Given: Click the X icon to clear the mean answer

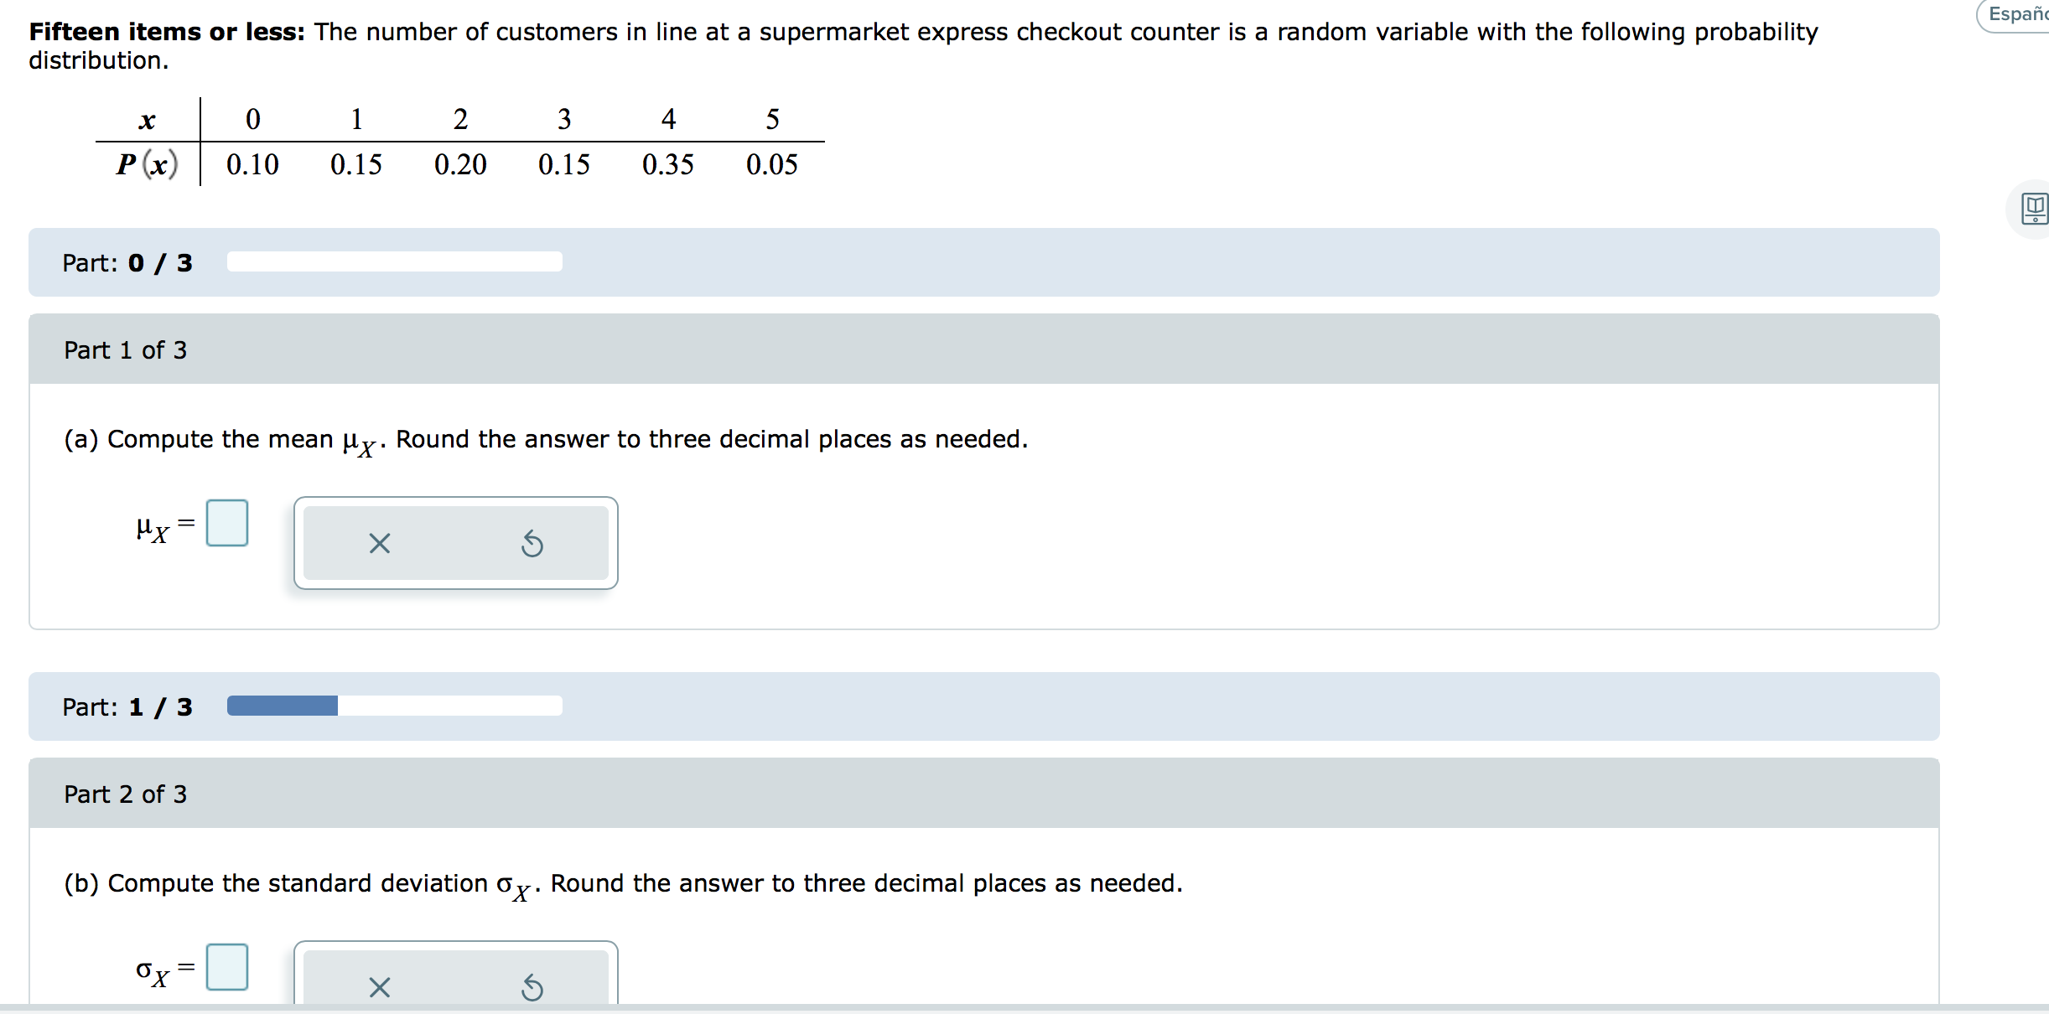Looking at the screenshot, I should pyautogui.click(x=379, y=543).
